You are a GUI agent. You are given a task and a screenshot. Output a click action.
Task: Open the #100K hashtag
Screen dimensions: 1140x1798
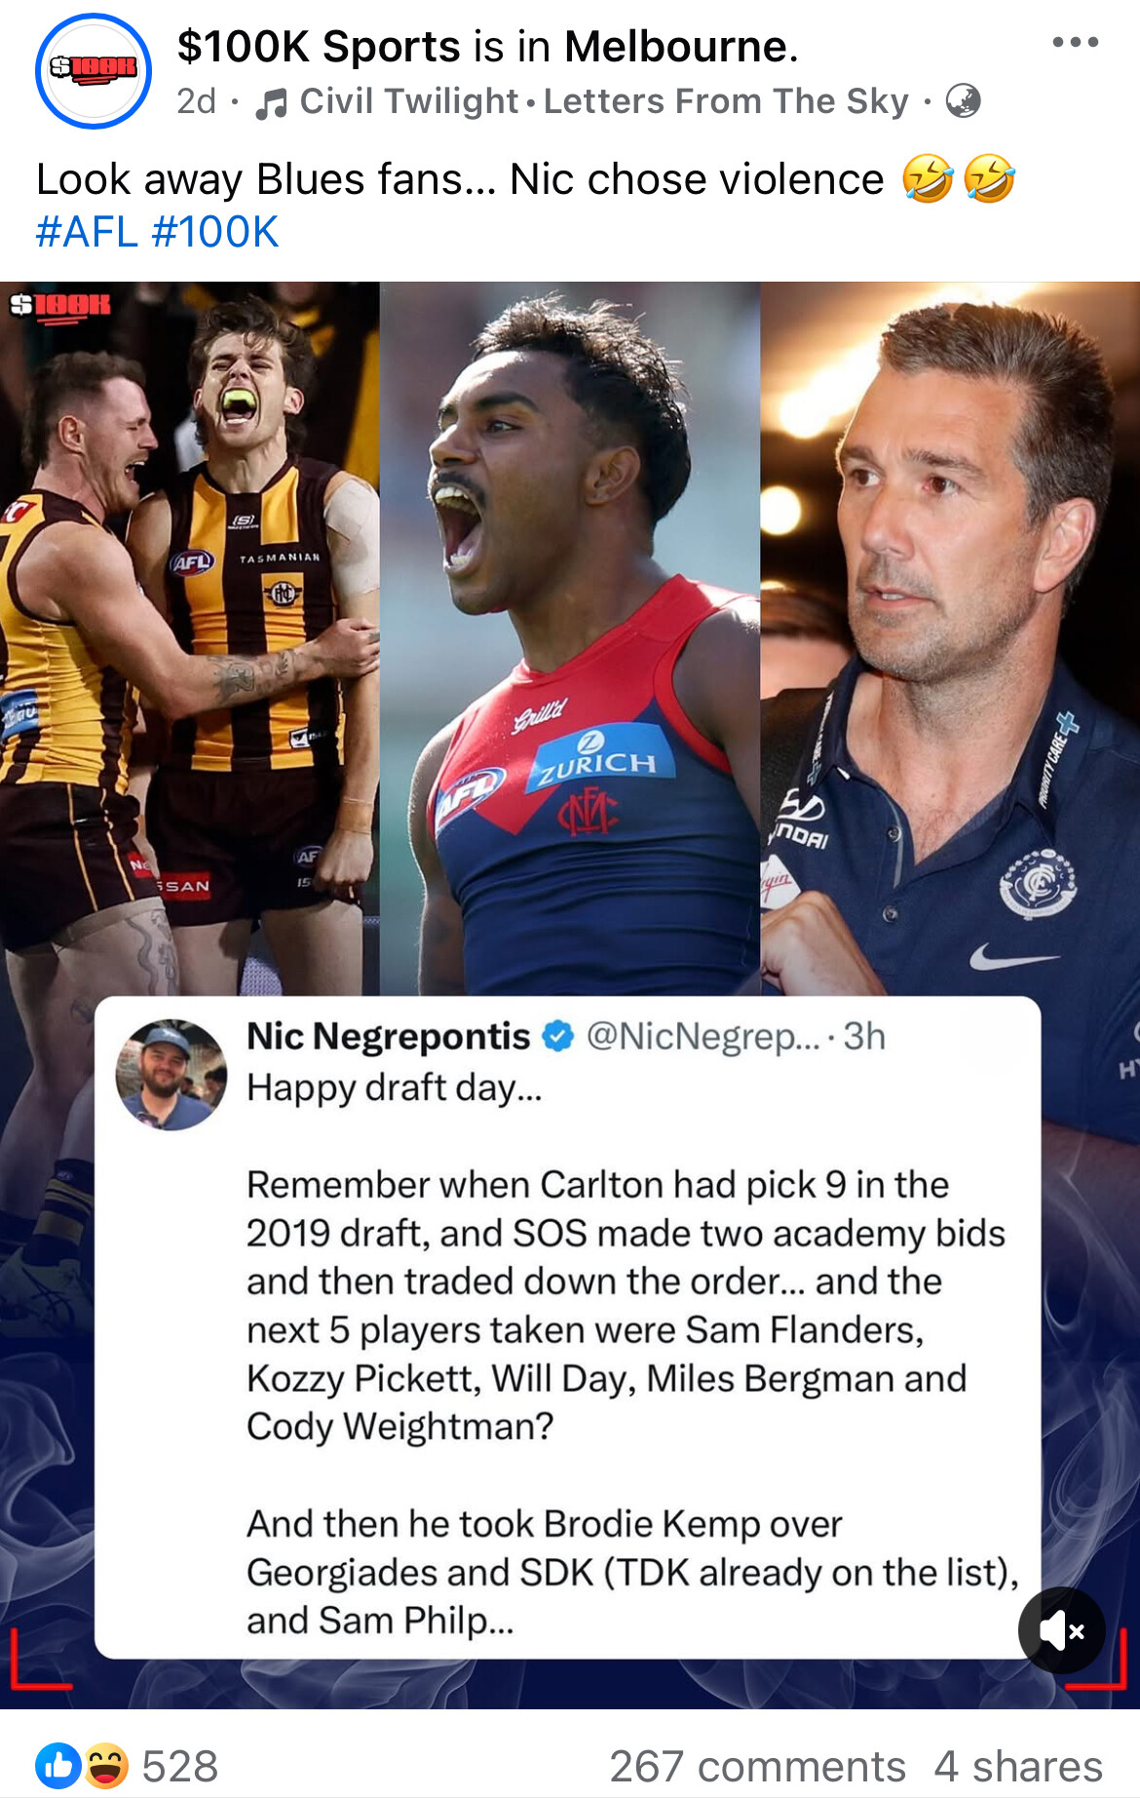[215, 232]
